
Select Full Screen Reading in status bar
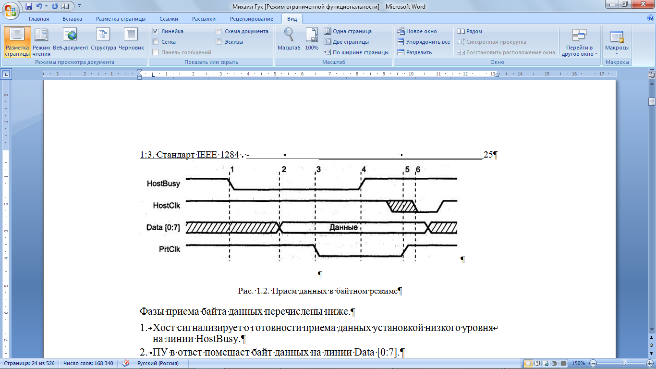538,363
